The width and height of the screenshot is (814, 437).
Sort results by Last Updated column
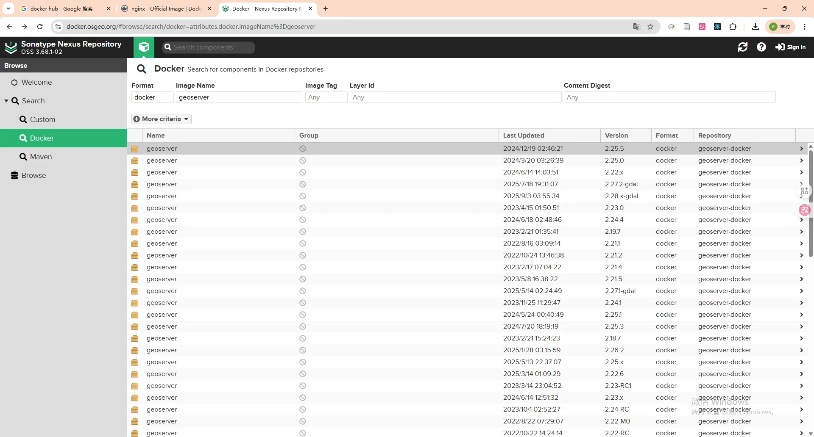pyautogui.click(x=524, y=136)
